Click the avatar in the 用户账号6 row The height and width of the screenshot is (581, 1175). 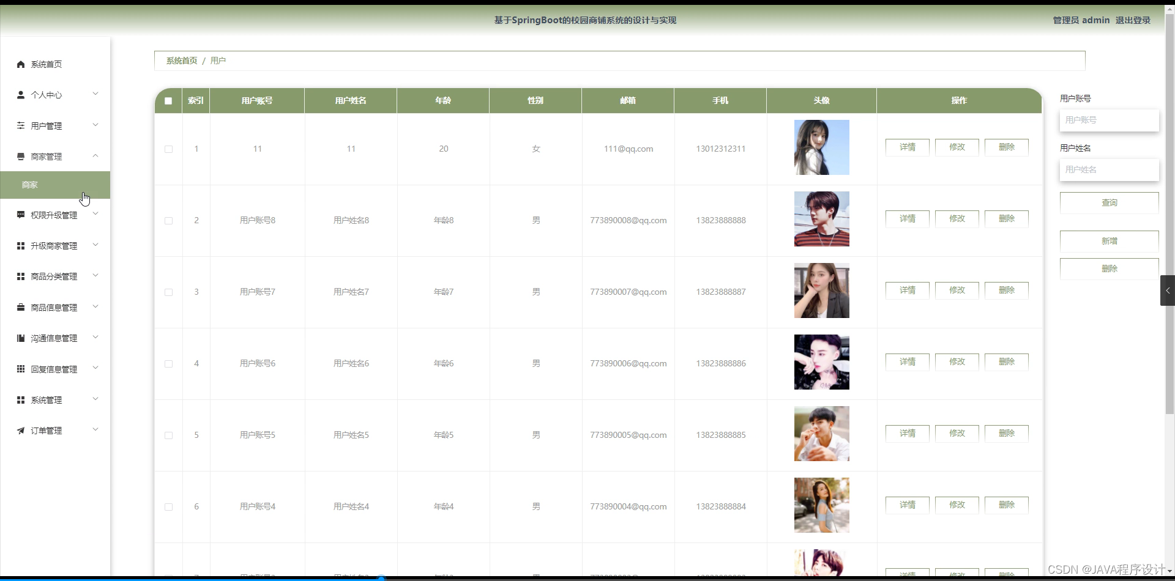point(822,362)
